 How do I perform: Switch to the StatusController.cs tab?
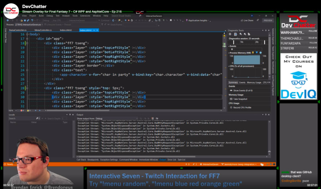click(18, 30)
